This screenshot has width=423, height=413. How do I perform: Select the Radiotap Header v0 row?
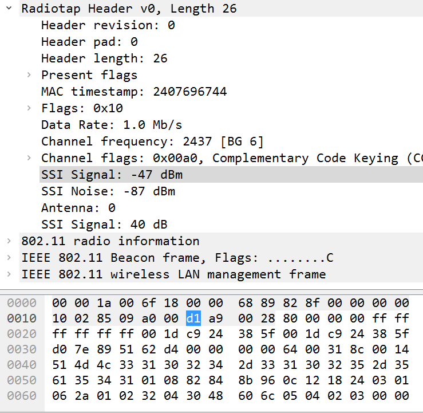coord(221,9)
